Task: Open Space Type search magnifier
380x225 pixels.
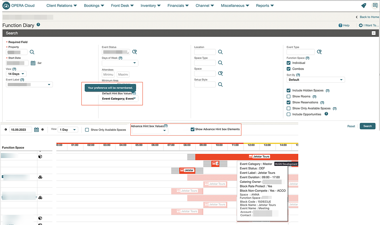Action: (220, 63)
